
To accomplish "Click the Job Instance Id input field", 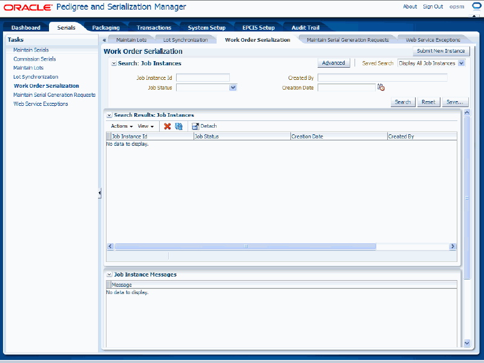I will point(203,77).
